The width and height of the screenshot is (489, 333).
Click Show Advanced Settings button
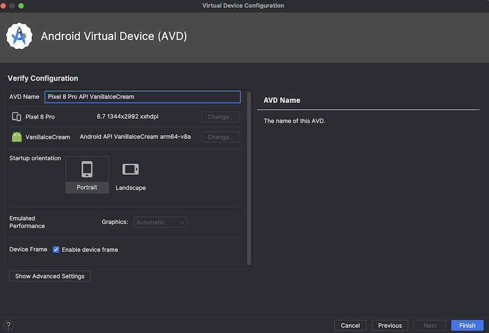coord(50,276)
